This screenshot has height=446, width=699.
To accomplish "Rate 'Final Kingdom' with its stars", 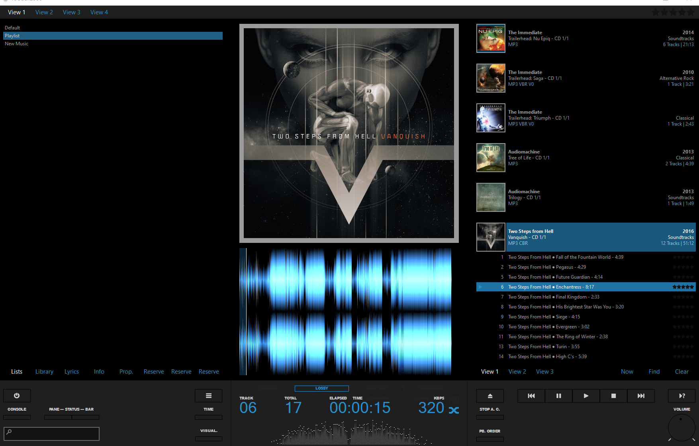I will pos(683,297).
